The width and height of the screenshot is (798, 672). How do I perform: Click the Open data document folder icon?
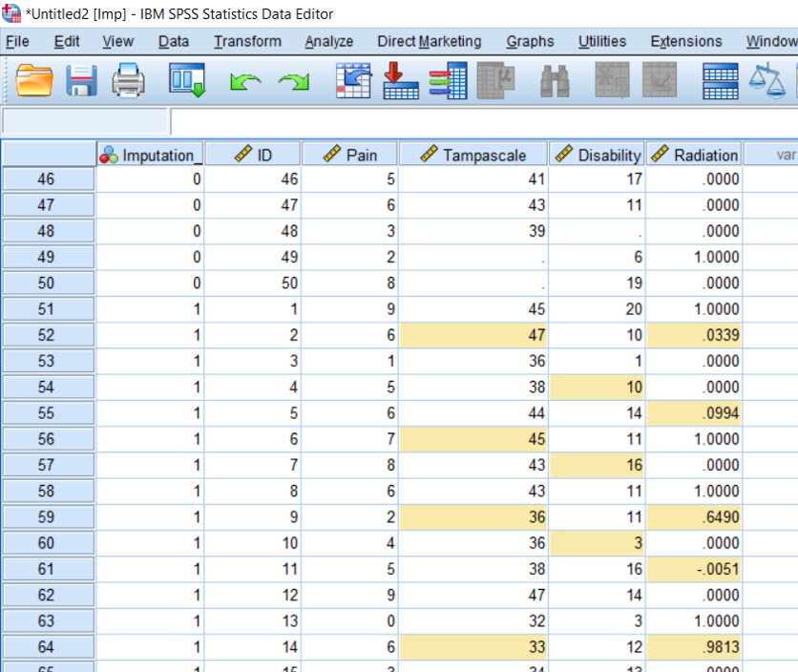pyautogui.click(x=35, y=81)
